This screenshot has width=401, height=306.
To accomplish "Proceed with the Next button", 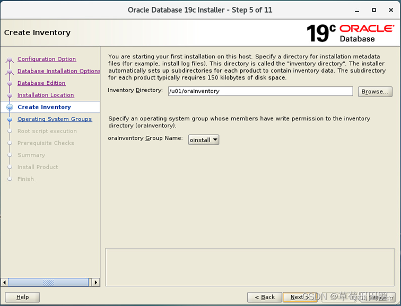I will click(300, 297).
